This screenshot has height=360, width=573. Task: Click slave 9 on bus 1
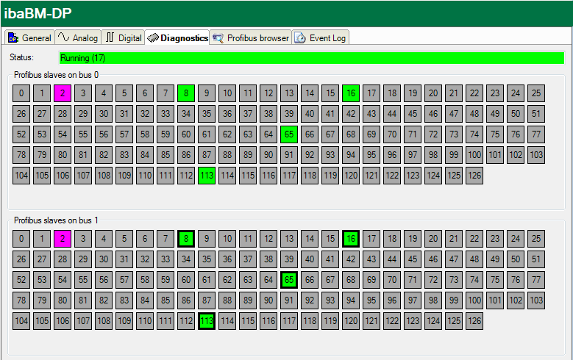(x=207, y=239)
